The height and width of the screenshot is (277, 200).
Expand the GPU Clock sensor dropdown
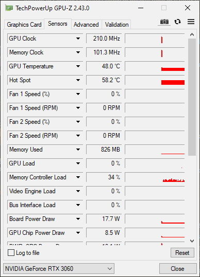[x=78, y=39]
